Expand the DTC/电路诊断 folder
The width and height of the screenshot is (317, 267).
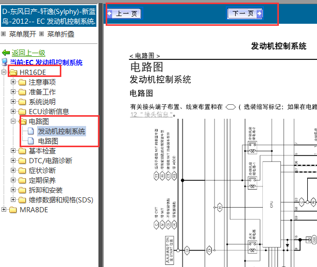pos(13,161)
